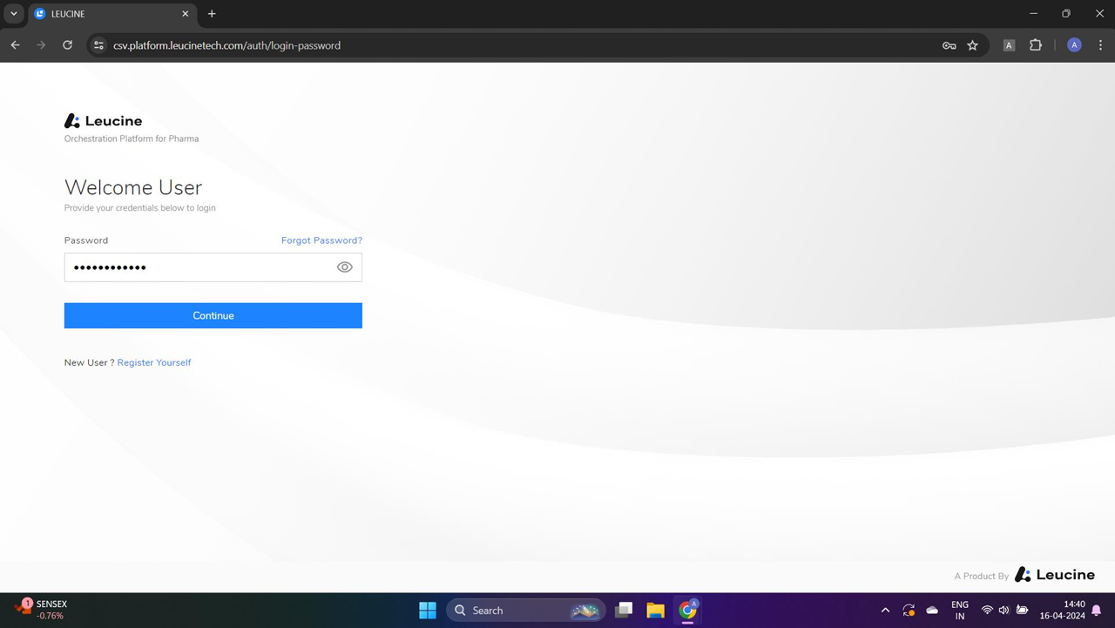Click the Continue button
The width and height of the screenshot is (1115, 628).
coord(213,315)
